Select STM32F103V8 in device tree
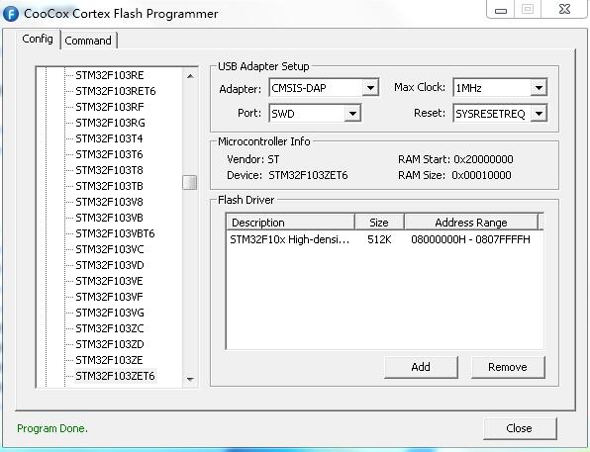 [109, 202]
